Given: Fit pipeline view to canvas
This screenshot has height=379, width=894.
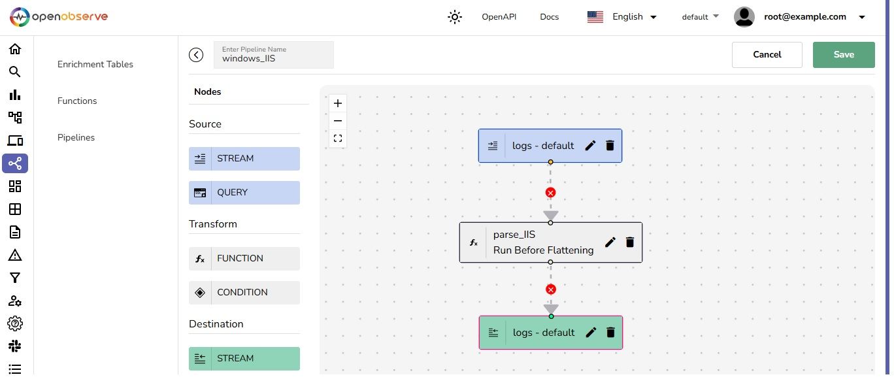Looking at the screenshot, I should pos(338,139).
